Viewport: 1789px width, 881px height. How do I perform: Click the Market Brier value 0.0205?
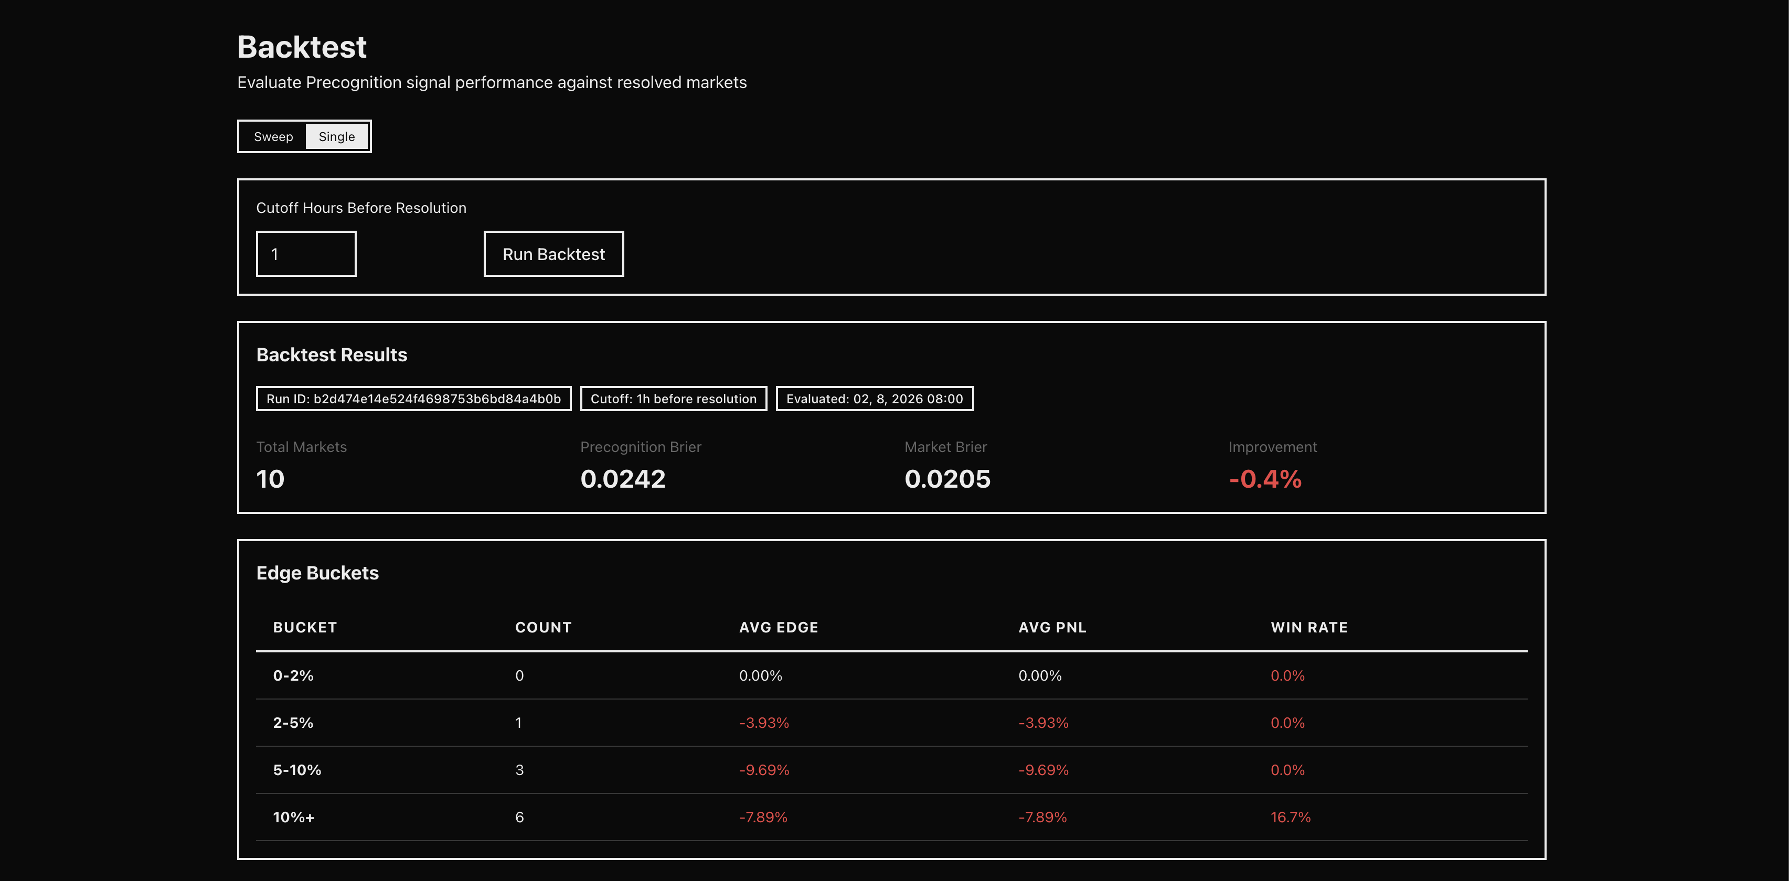click(947, 479)
